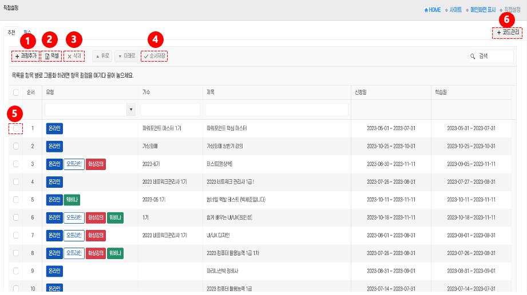The width and height of the screenshot is (527, 295).
Task: Click the 제목 column filter box
Action: [276, 110]
